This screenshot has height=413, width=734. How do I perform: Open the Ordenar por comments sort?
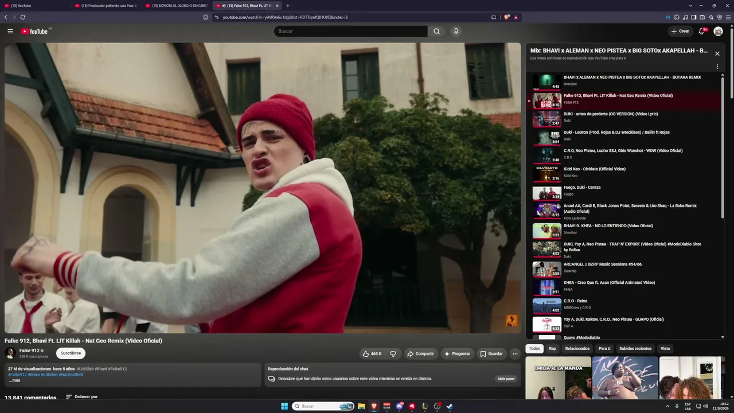pyautogui.click(x=81, y=397)
